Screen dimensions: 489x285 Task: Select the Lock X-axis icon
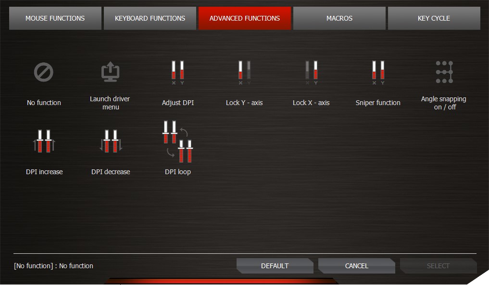(x=311, y=73)
